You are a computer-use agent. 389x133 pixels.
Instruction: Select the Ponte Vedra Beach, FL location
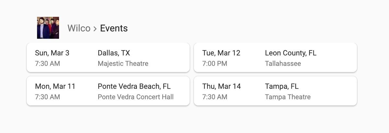[134, 86]
